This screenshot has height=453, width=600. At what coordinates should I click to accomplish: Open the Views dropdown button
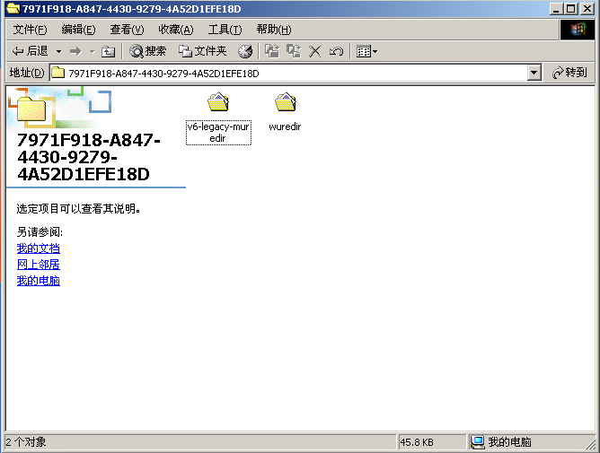point(366,51)
